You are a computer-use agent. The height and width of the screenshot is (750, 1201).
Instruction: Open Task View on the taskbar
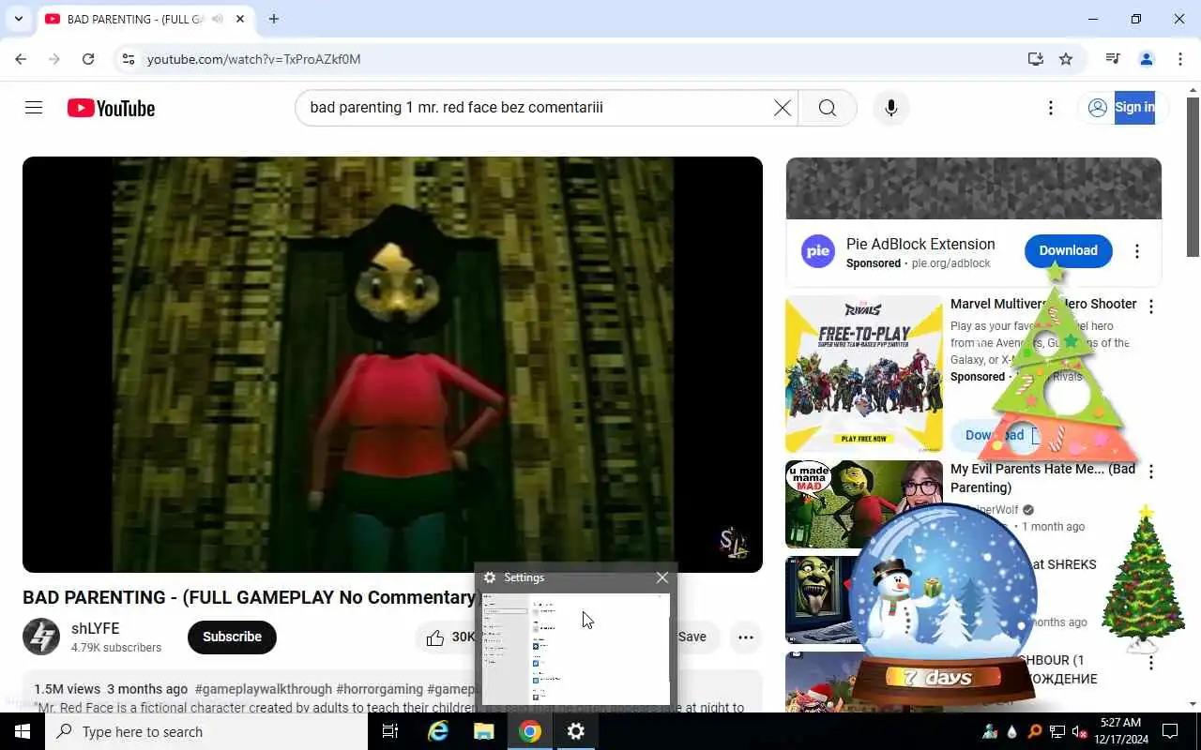tap(390, 731)
